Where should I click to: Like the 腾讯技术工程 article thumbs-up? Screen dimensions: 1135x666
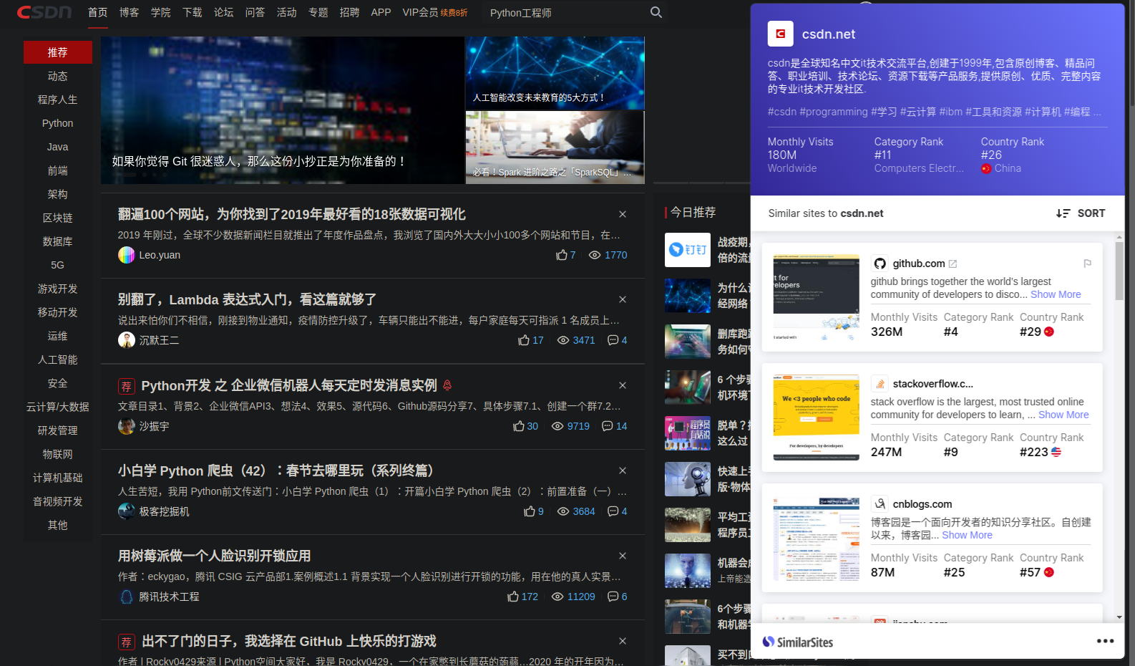[513, 597]
